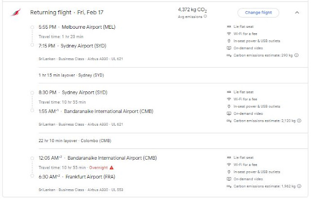
Task: Click lie flat seat icon for Melbourne–Sydney leg
Action: [228, 25]
